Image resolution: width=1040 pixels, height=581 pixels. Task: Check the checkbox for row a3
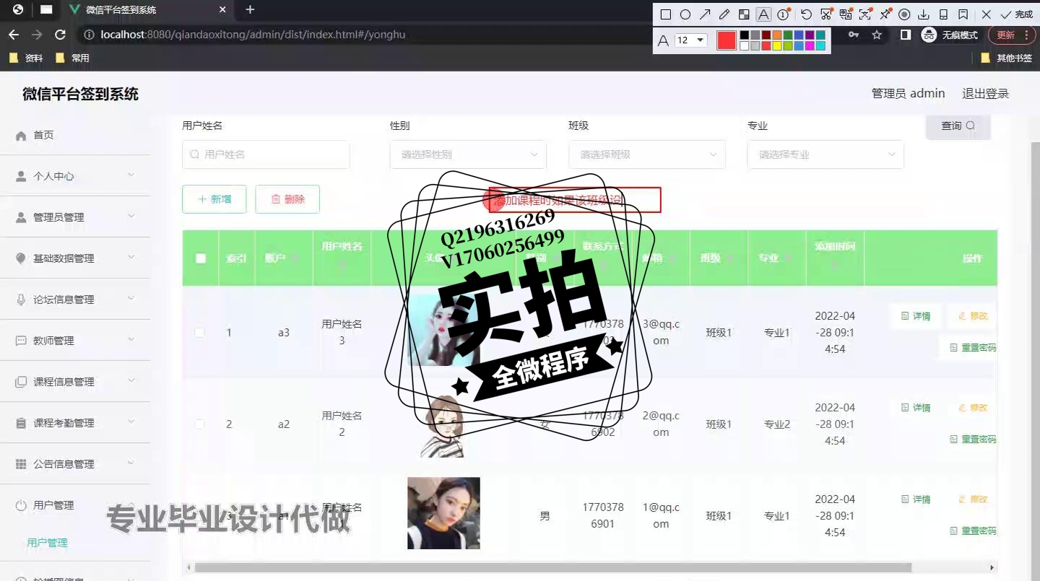[x=199, y=333]
